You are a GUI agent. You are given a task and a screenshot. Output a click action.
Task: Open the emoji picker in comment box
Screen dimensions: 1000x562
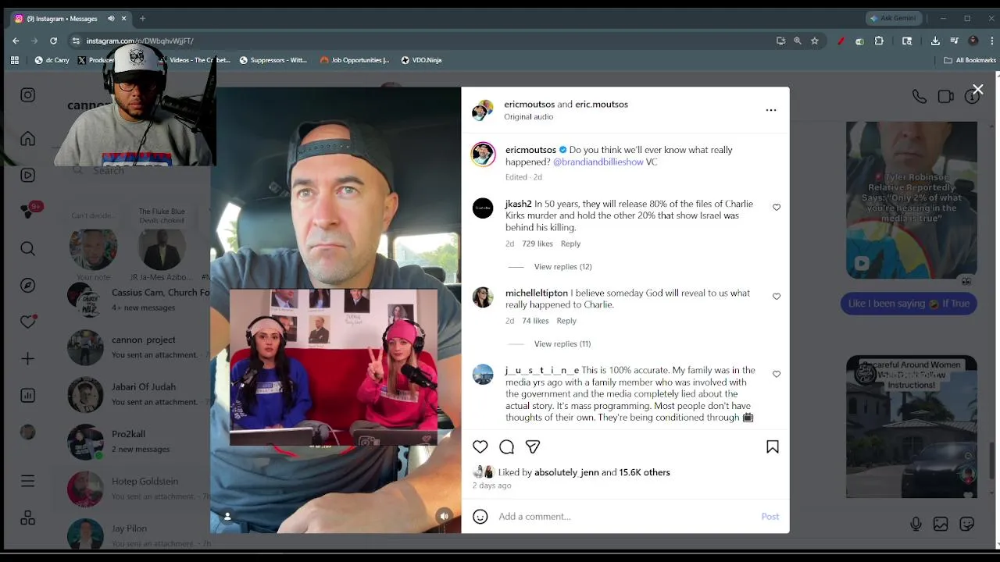click(480, 517)
